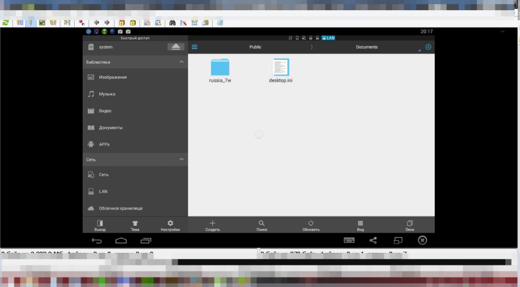
Task: Open the Вид view options
Action: 360,224
